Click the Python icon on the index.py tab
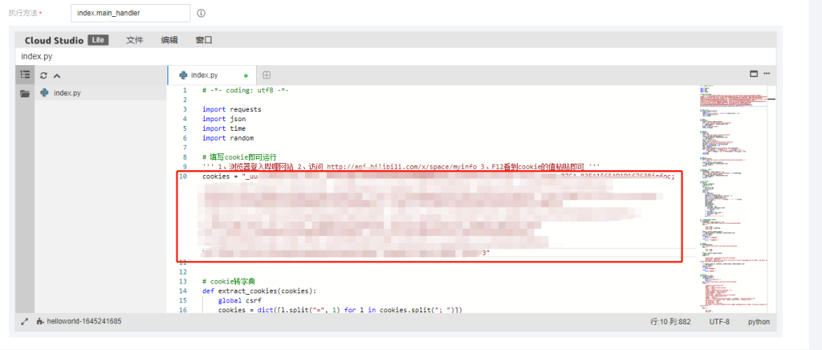The image size is (822, 350). coord(183,75)
